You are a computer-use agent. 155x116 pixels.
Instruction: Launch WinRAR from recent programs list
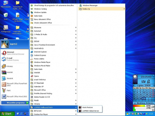[14, 72]
